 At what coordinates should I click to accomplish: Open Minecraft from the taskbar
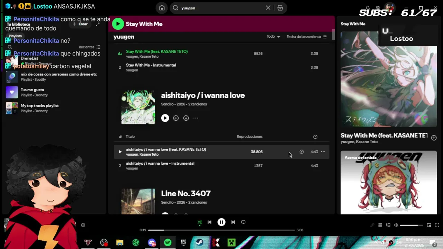(x=231, y=243)
